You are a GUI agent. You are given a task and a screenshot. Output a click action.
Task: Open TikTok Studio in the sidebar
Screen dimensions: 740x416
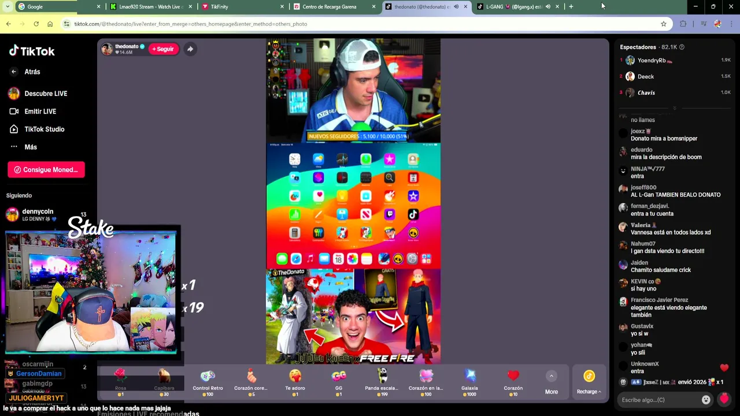click(37, 129)
